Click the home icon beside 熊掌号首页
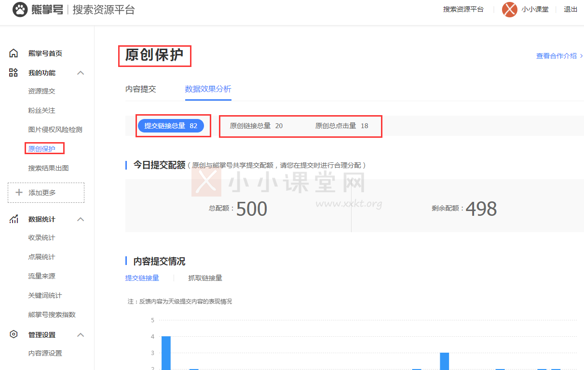 pos(14,53)
